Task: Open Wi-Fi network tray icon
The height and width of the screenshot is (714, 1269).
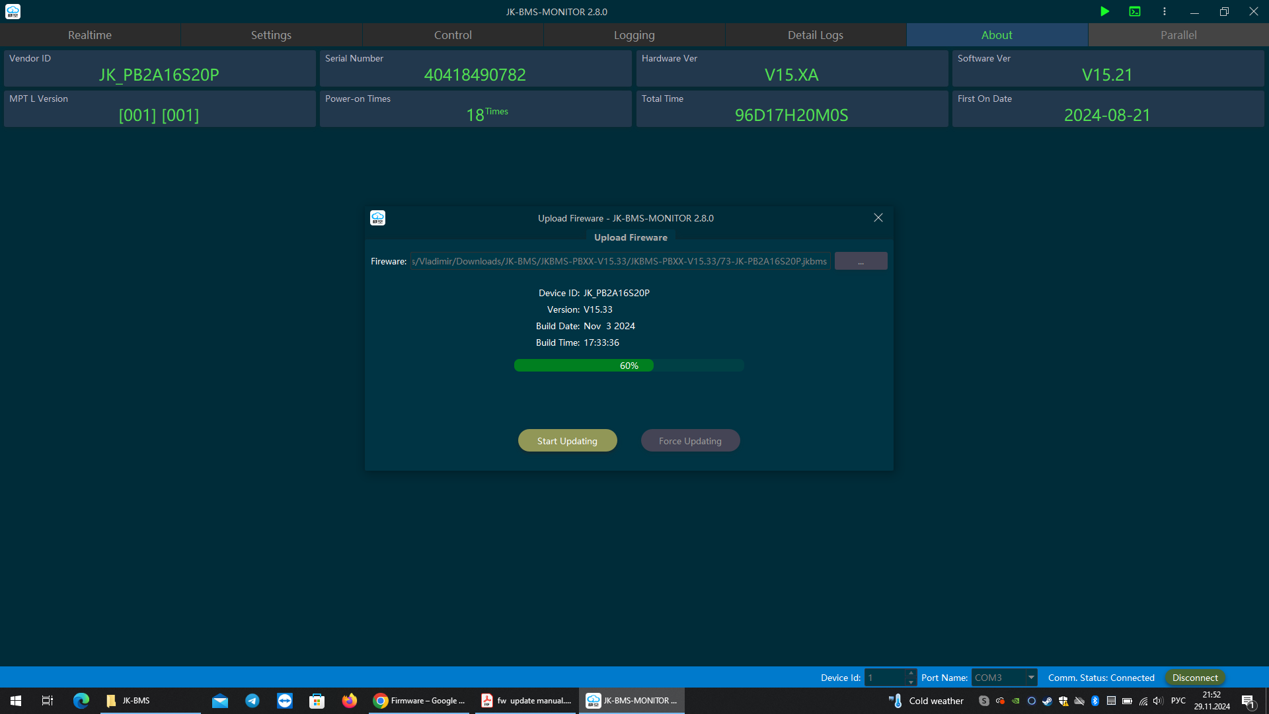Action: point(1143,701)
